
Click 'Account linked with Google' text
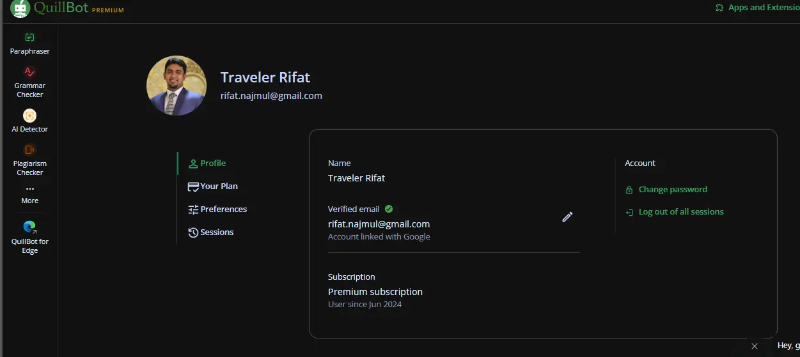click(379, 237)
